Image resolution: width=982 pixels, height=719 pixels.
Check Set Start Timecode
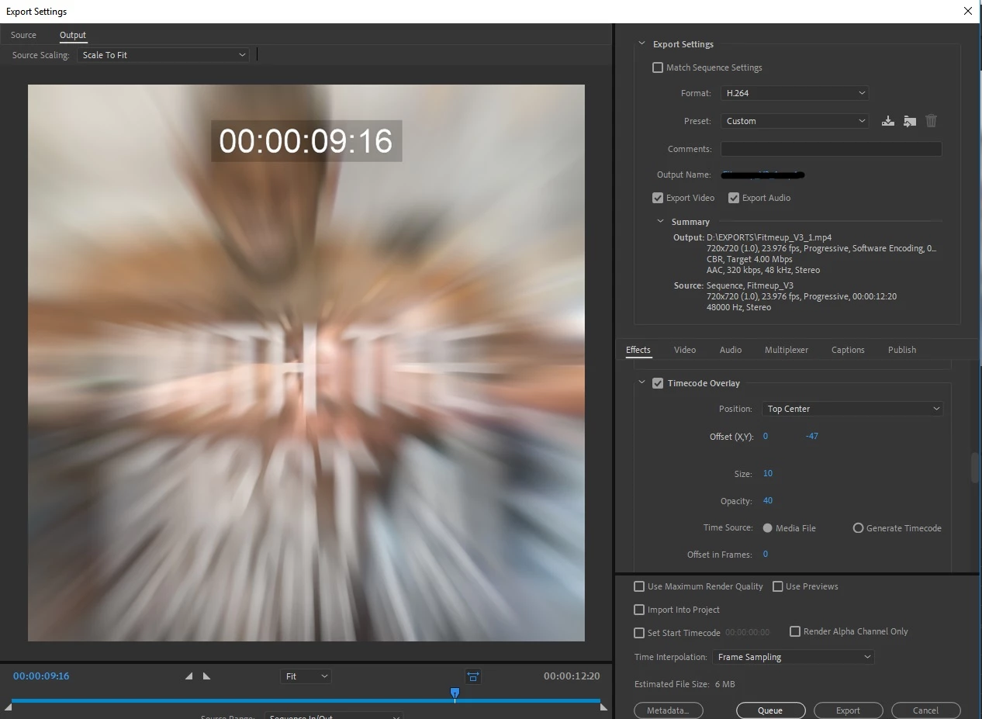point(639,633)
